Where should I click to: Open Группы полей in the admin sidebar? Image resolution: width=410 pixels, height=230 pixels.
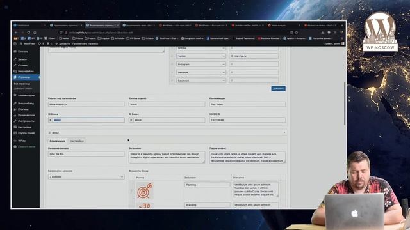click(x=26, y=133)
